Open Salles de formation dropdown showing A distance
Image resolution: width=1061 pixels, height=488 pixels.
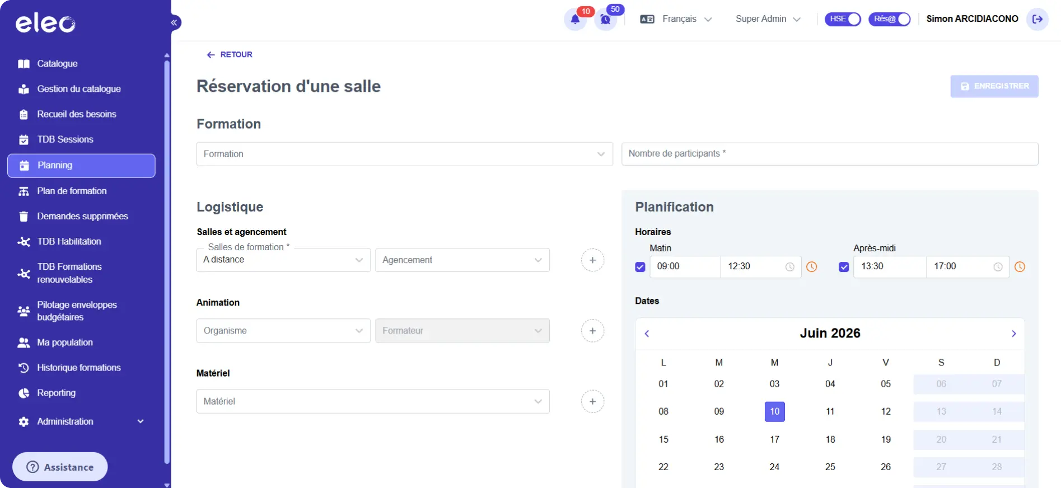tap(283, 260)
